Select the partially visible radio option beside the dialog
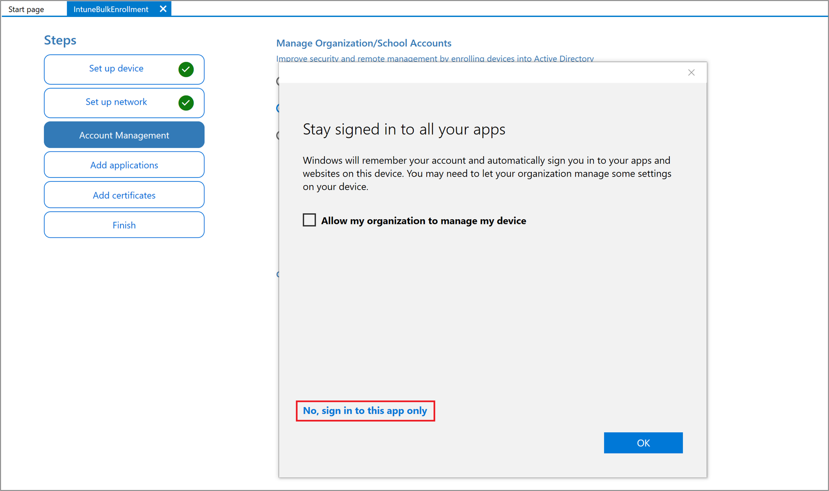The width and height of the screenshot is (829, 491). pyautogui.click(x=278, y=81)
